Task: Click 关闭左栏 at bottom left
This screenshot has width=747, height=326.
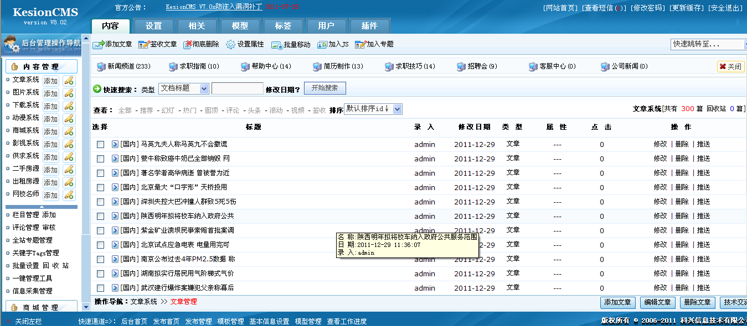Action: 28,321
